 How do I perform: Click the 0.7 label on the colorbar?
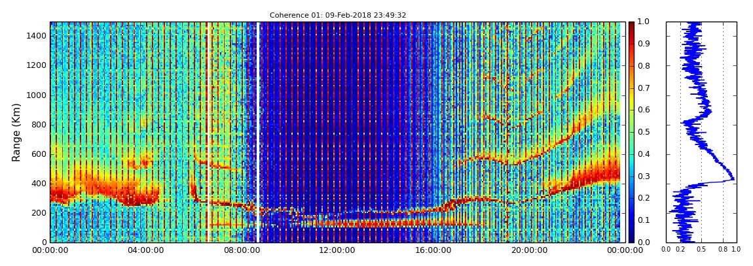(643, 88)
